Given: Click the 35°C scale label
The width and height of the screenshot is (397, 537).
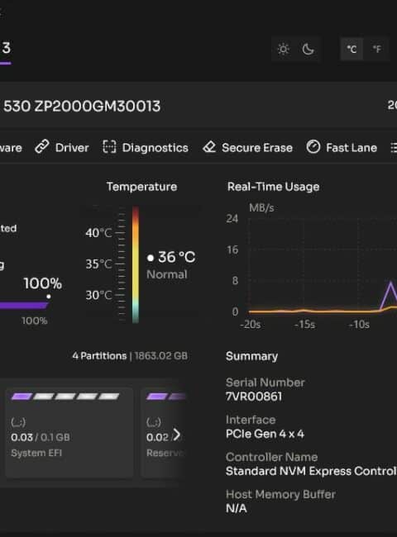Looking at the screenshot, I should [x=98, y=264].
